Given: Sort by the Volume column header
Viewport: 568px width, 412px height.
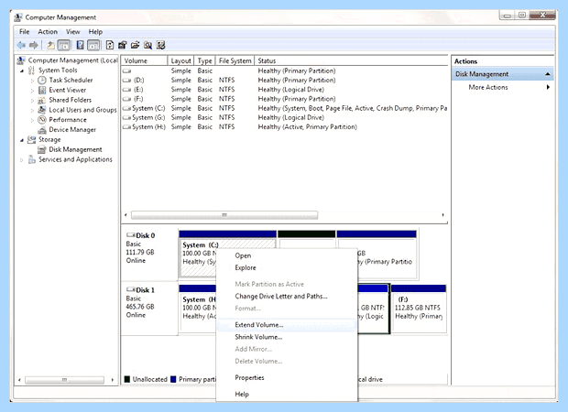Looking at the screenshot, I should click(145, 60).
